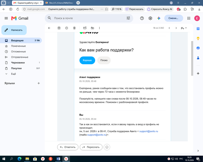Hide the side panel chevron
Screen dimensions: 203x162
point(198,151)
